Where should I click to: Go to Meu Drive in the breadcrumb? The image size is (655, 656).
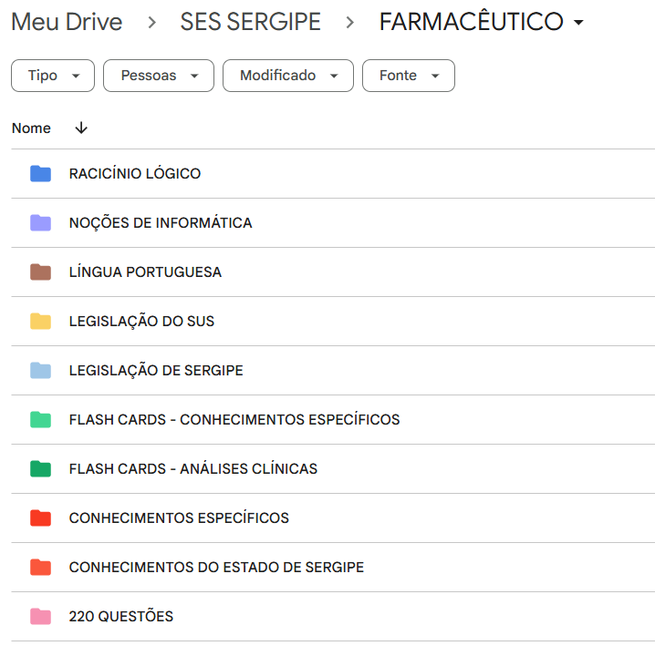click(x=67, y=23)
